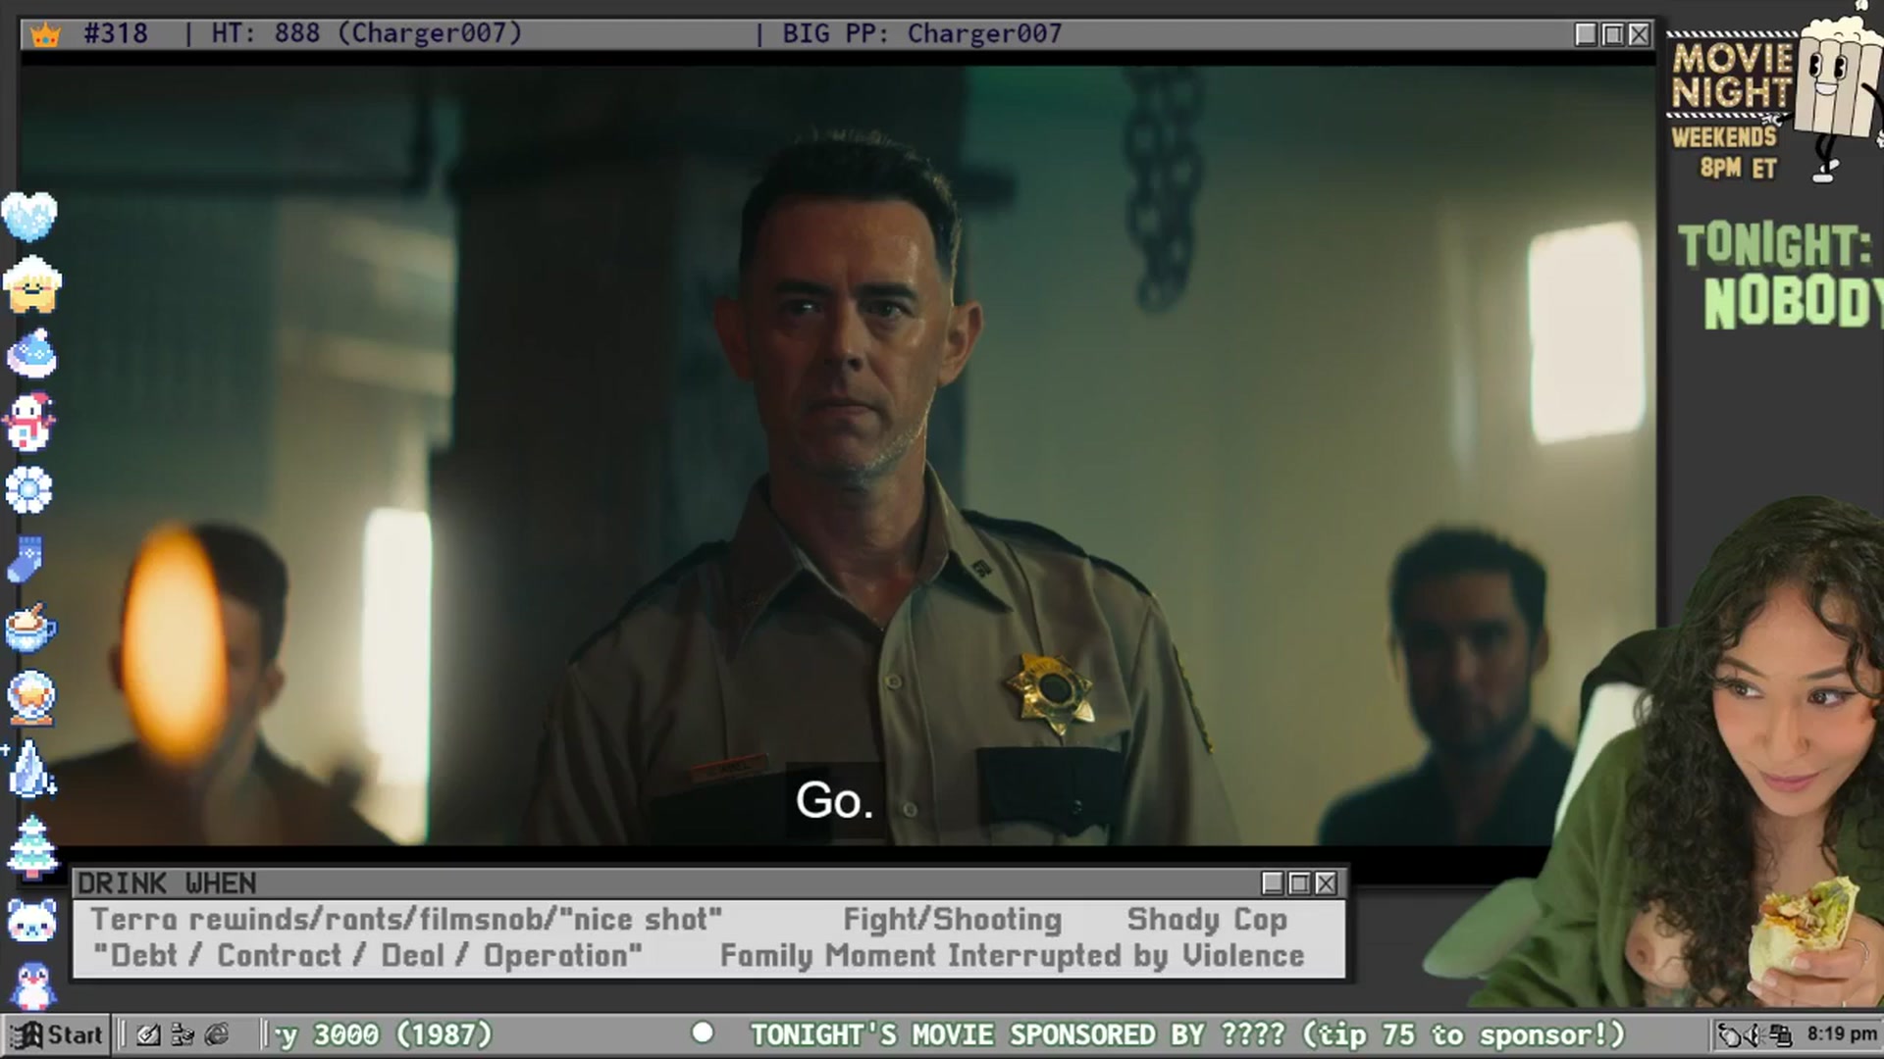Click the network computers tray icon

coord(1781,1034)
